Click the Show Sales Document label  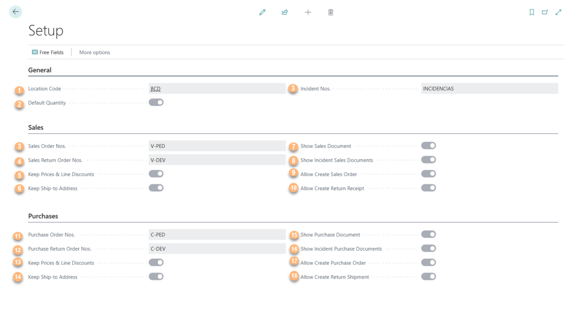click(x=326, y=146)
